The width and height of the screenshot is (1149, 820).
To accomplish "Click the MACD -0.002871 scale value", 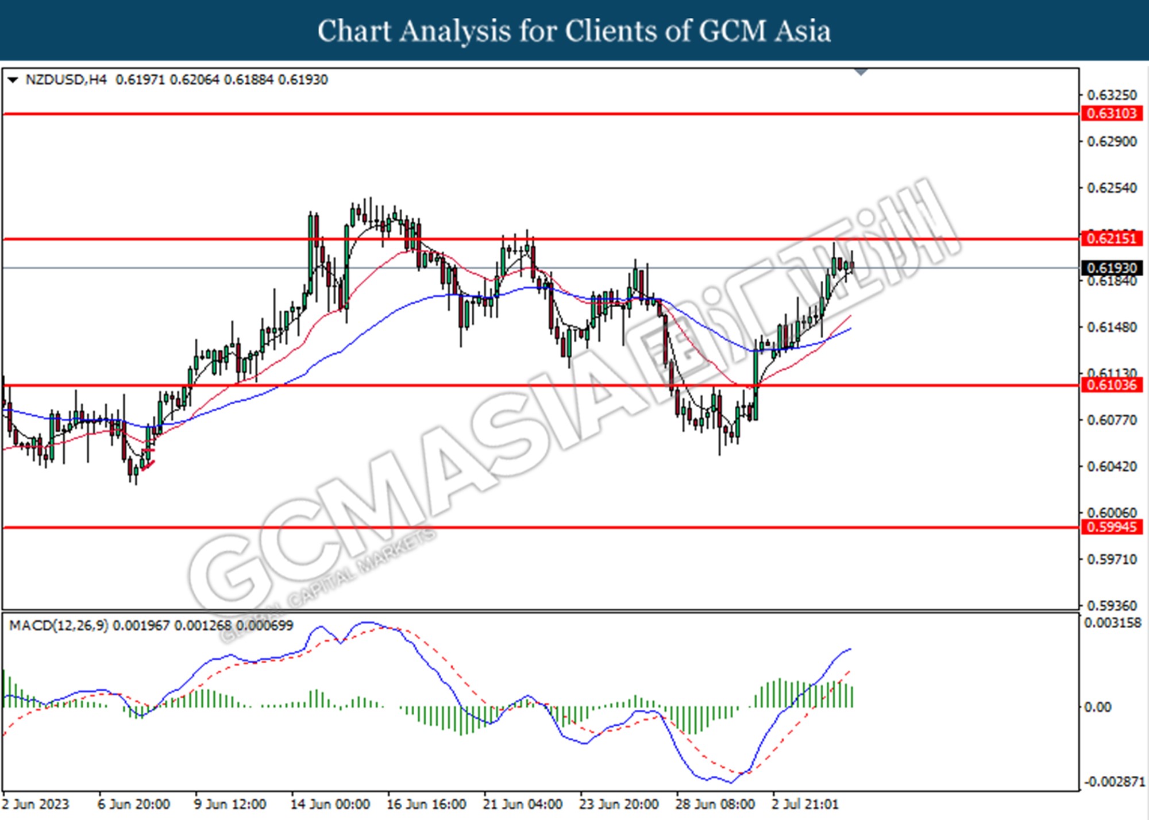I will [x=1114, y=782].
